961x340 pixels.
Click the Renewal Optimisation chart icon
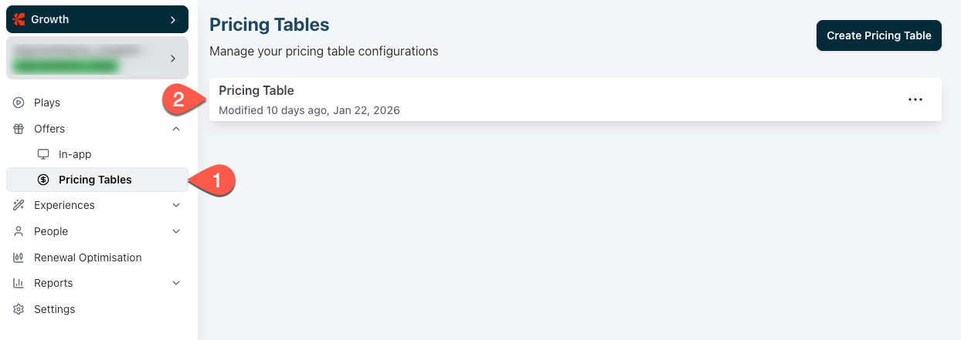(x=19, y=258)
